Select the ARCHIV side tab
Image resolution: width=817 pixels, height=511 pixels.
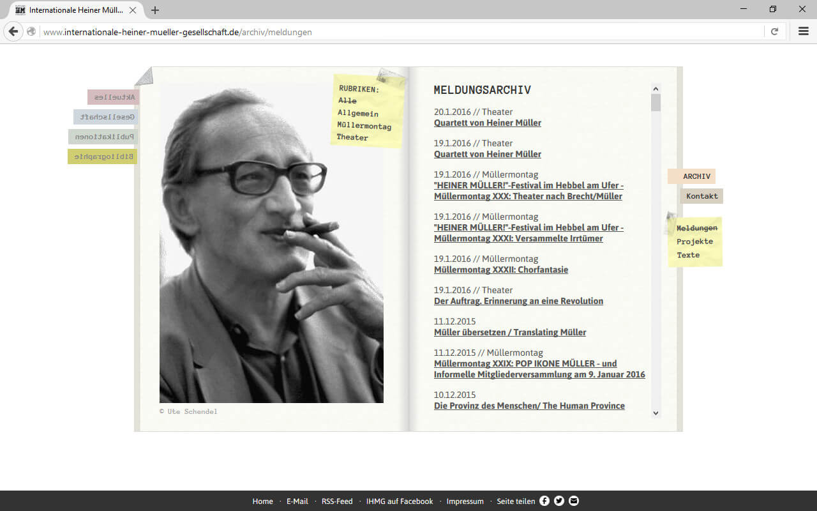[x=692, y=176]
